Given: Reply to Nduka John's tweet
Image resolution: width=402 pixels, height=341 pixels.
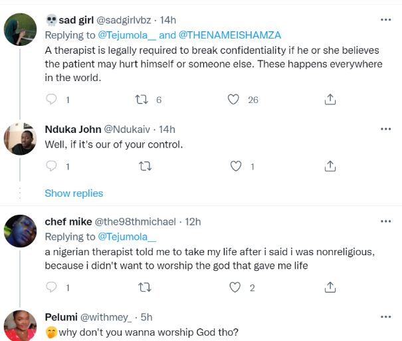Looking at the screenshot, I should (52, 166).
